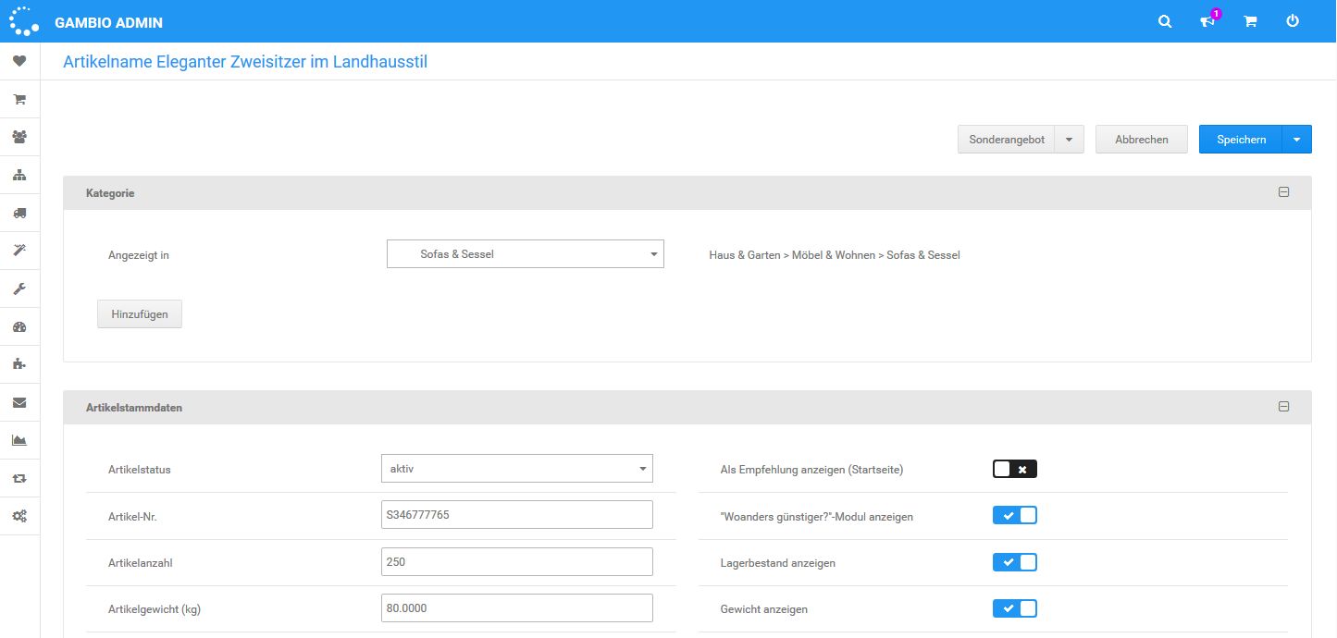Enable 'Als Empfehlung anzeigen' toggle

click(x=1014, y=469)
